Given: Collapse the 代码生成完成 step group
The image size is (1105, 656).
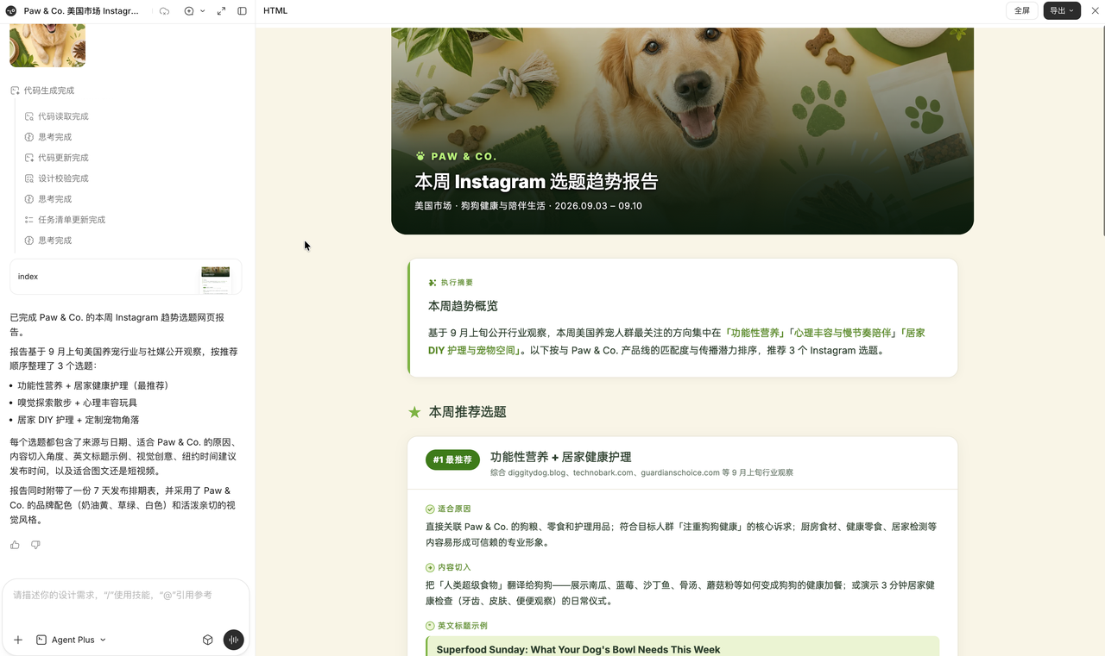Looking at the screenshot, I should click(x=42, y=91).
